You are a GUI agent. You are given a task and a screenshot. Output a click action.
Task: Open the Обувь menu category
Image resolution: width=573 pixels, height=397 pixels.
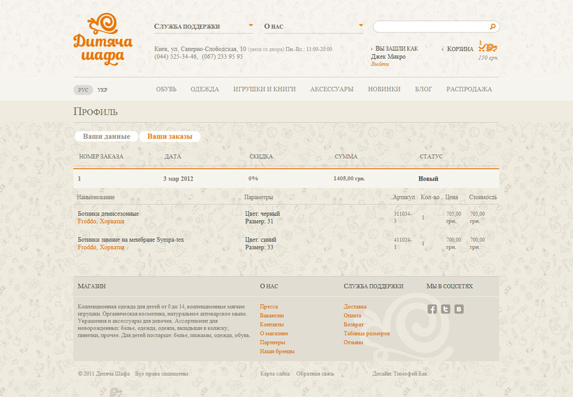pos(166,89)
